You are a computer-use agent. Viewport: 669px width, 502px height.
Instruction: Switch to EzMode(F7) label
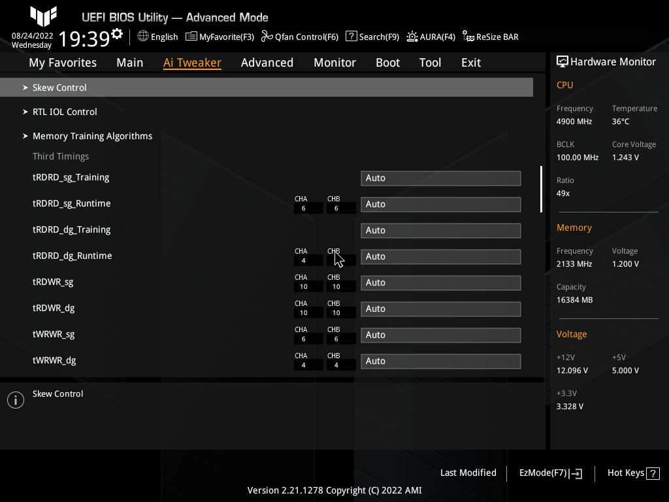[543, 473]
